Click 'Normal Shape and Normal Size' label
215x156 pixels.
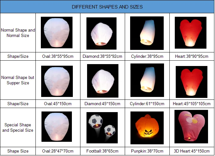pos(18,33)
